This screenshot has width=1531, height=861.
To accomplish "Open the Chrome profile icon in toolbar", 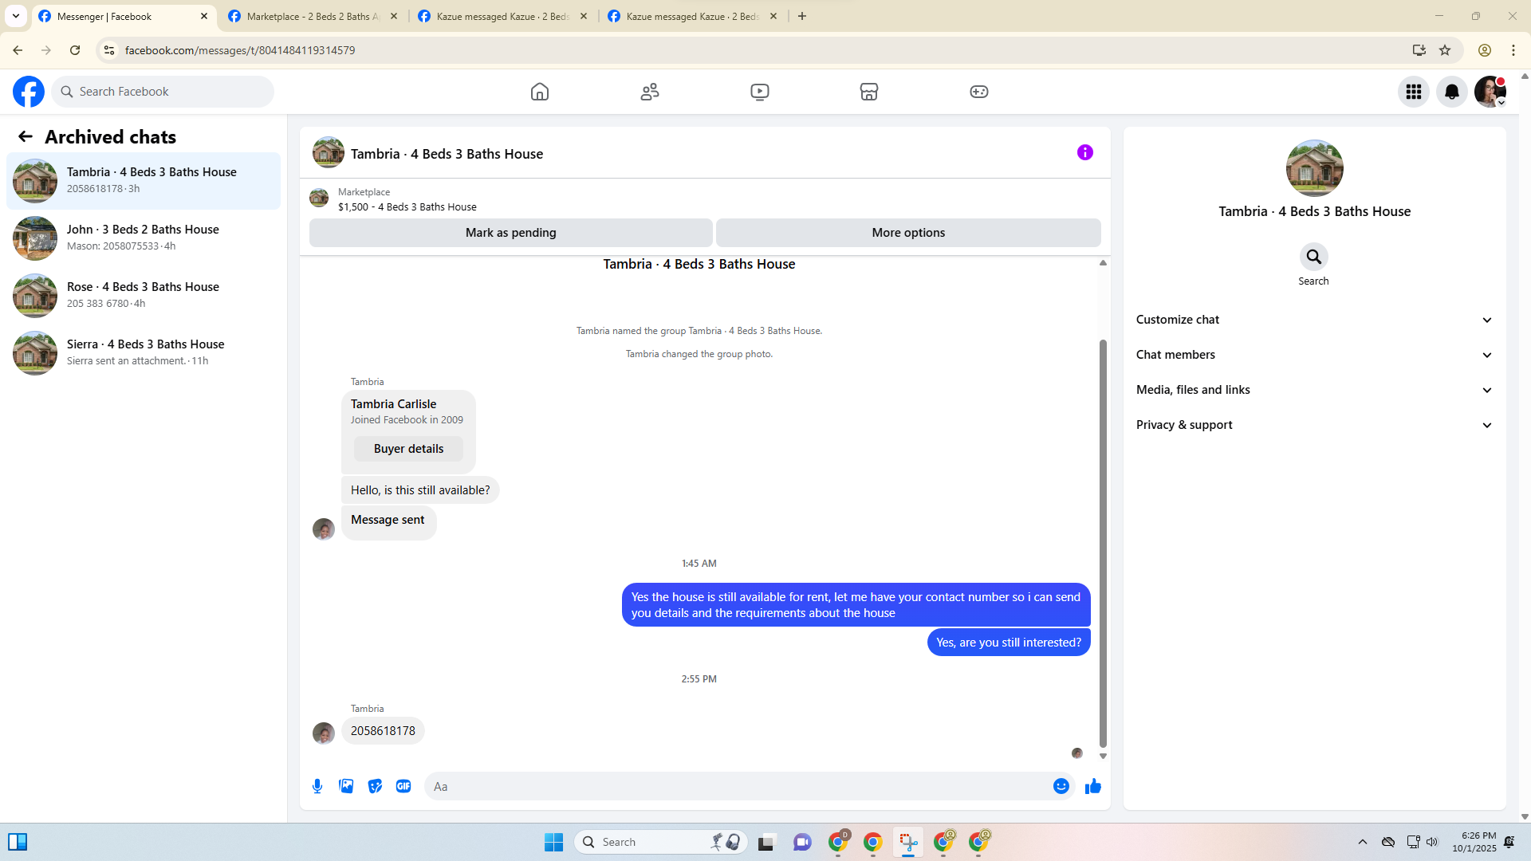I will point(1485,50).
